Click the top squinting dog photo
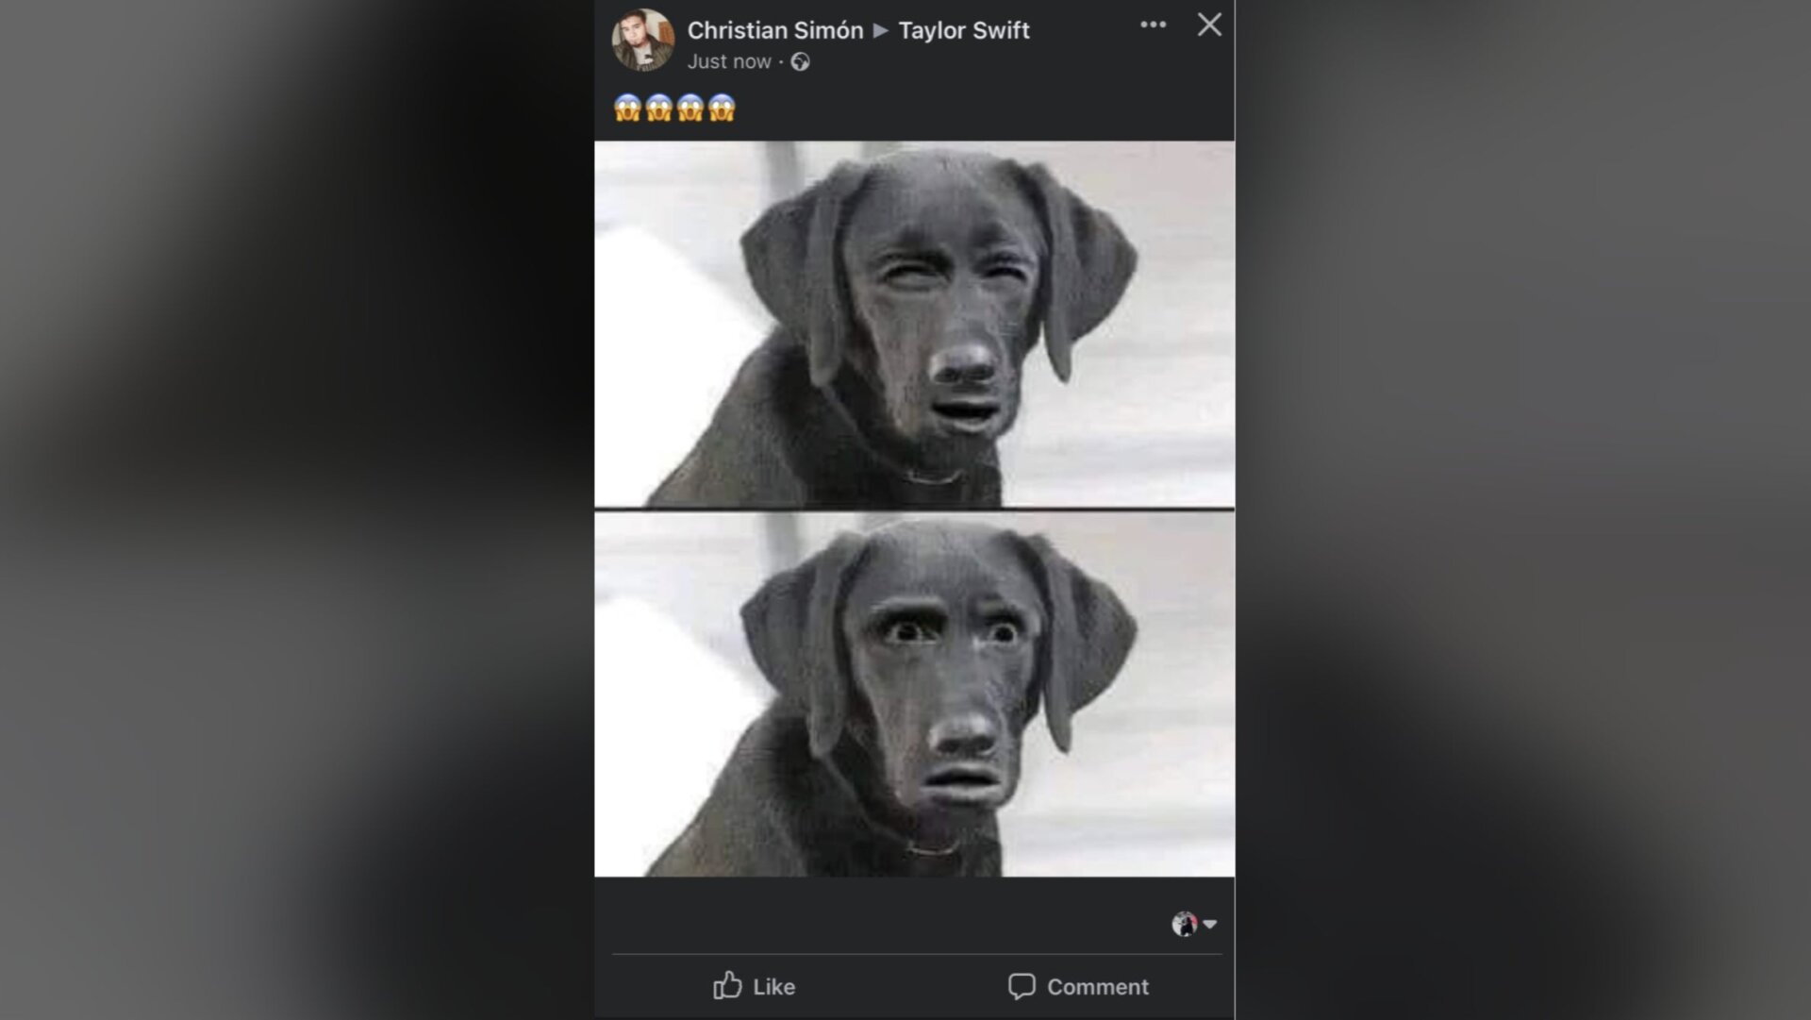 (x=913, y=321)
